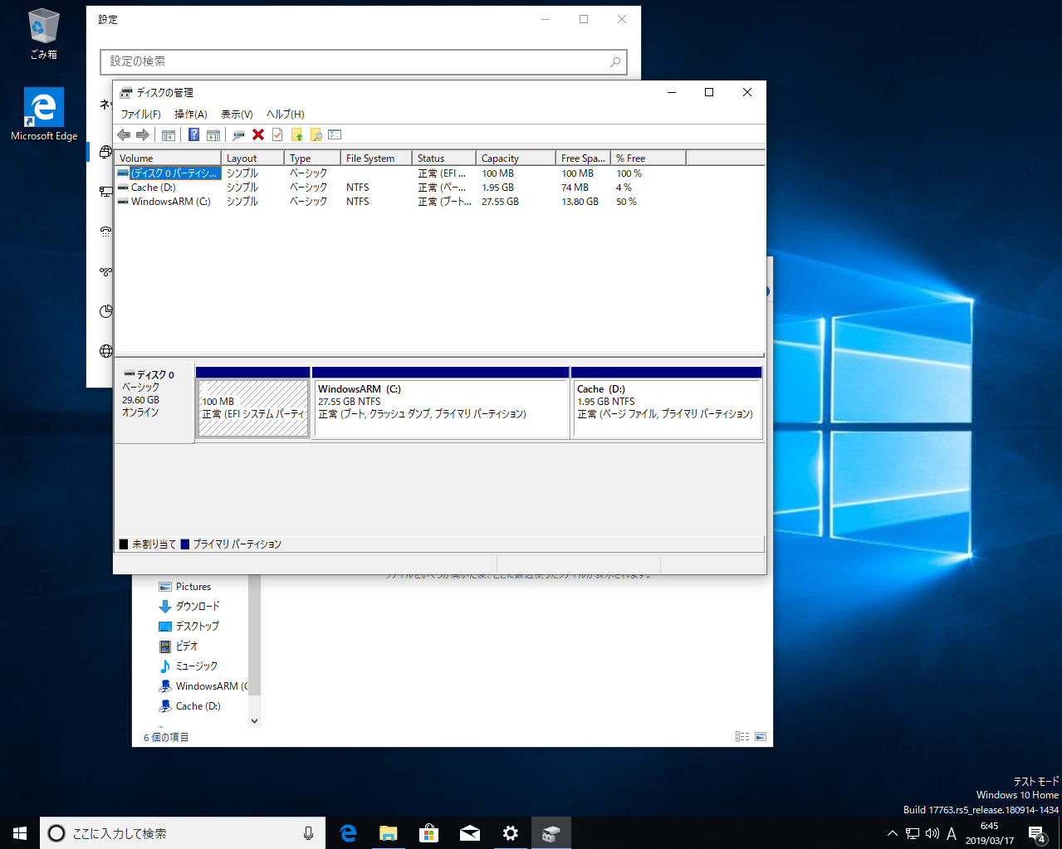
Task: Open Microsoft Store from the taskbar
Action: [x=428, y=833]
